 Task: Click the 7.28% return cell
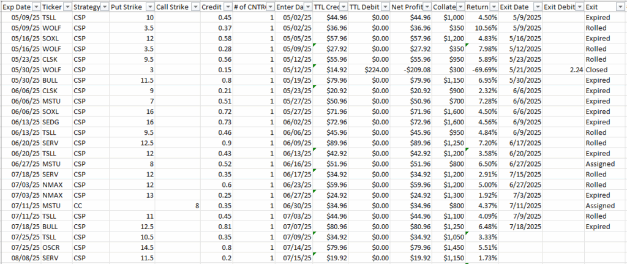point(482,101)
